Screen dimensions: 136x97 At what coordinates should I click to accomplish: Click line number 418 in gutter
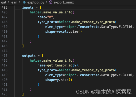tap(5, 70)
